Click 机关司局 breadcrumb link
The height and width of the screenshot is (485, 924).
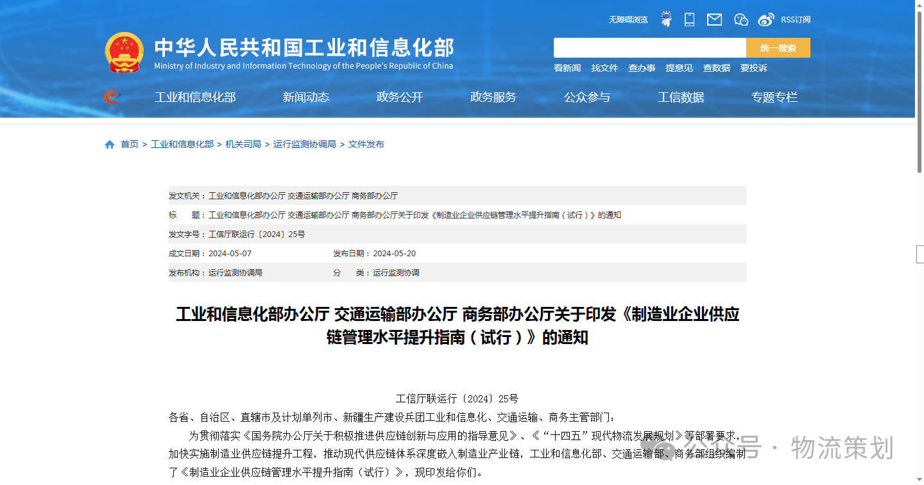(243, 144)
